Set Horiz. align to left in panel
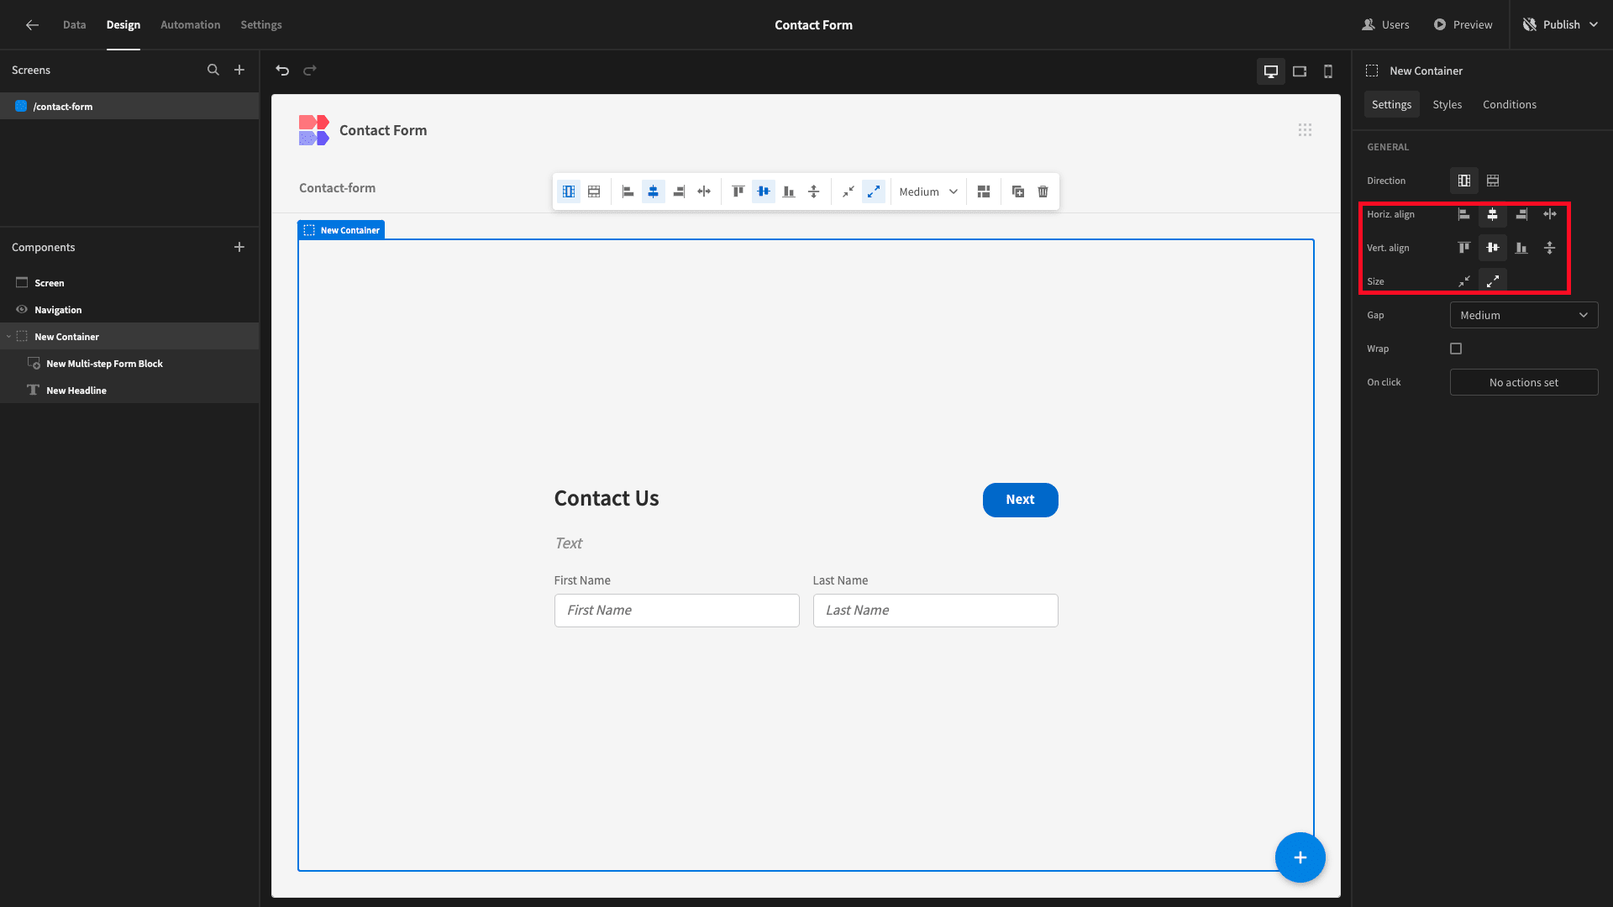Viewport: 1613px width, 907px height. (x=1464, y=214)
